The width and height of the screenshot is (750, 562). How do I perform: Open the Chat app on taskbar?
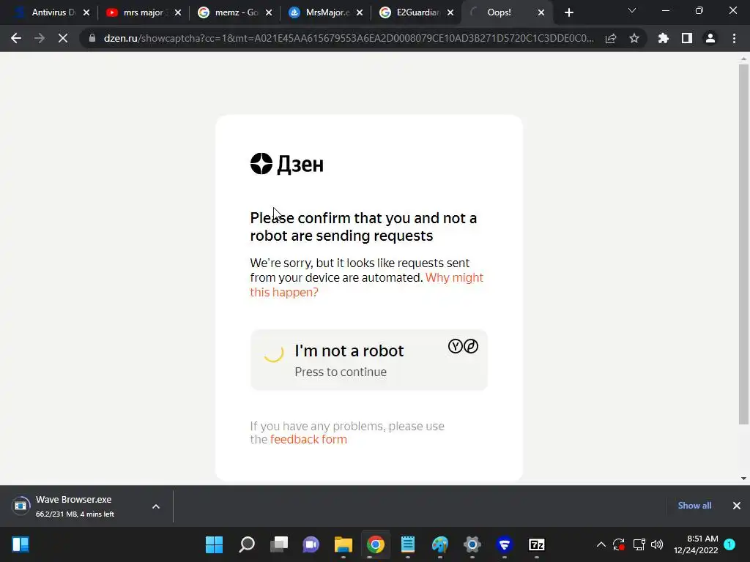click(x=311, y=544)
